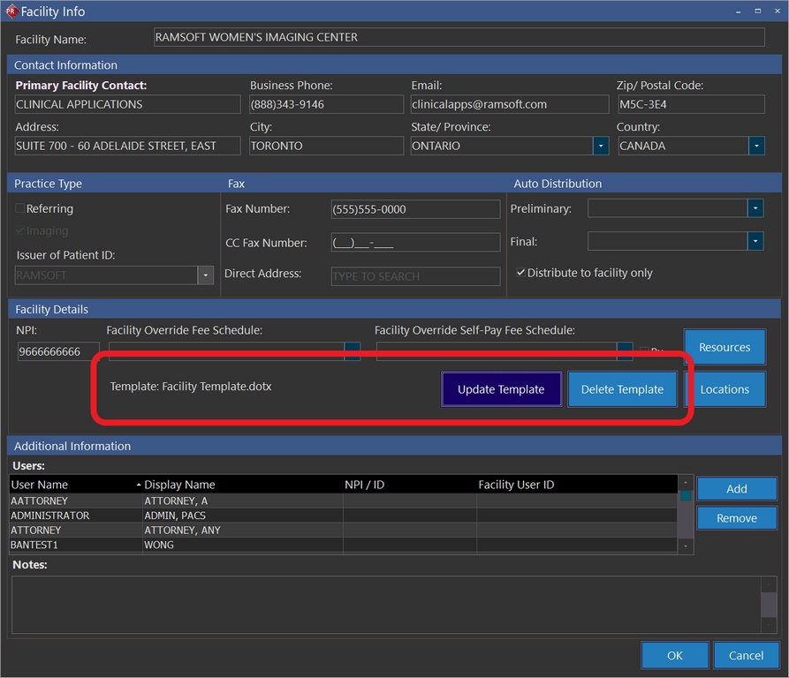
Task: Expand the Final auto distribution dropdown
Action: [755, 241]
